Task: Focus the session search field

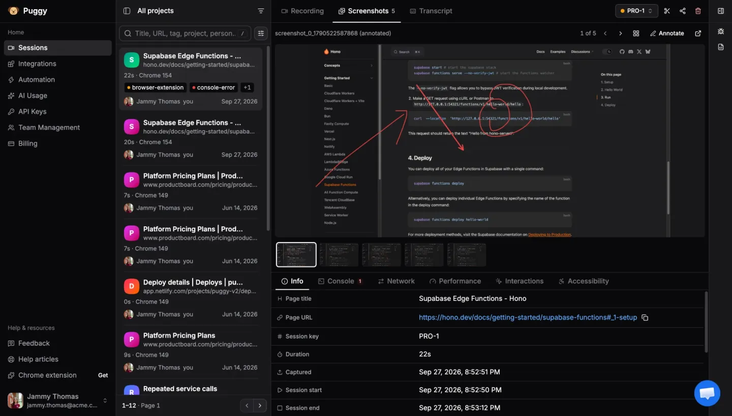Action: pos(185,33)
